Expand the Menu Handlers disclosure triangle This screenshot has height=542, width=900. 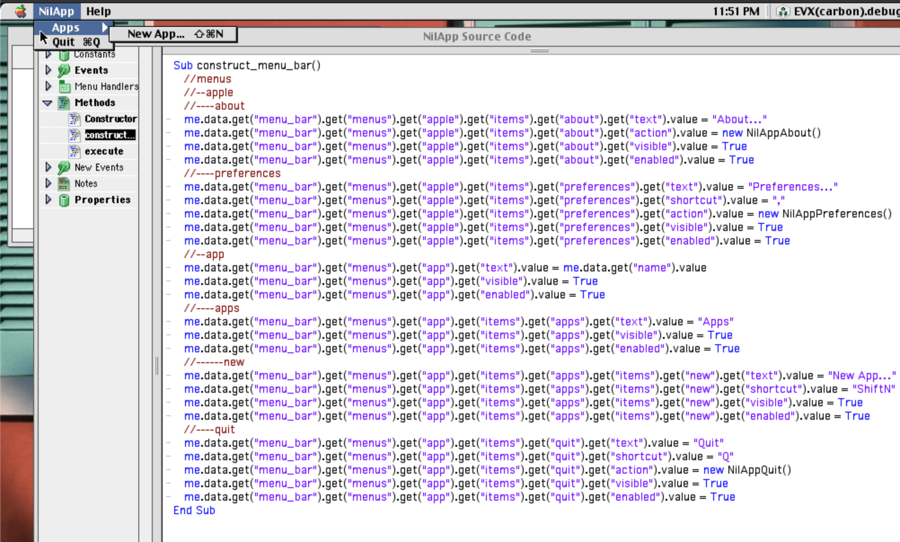click(48, 86)
